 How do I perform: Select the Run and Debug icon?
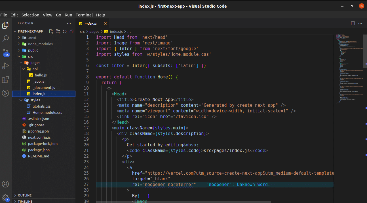point(5,66)
